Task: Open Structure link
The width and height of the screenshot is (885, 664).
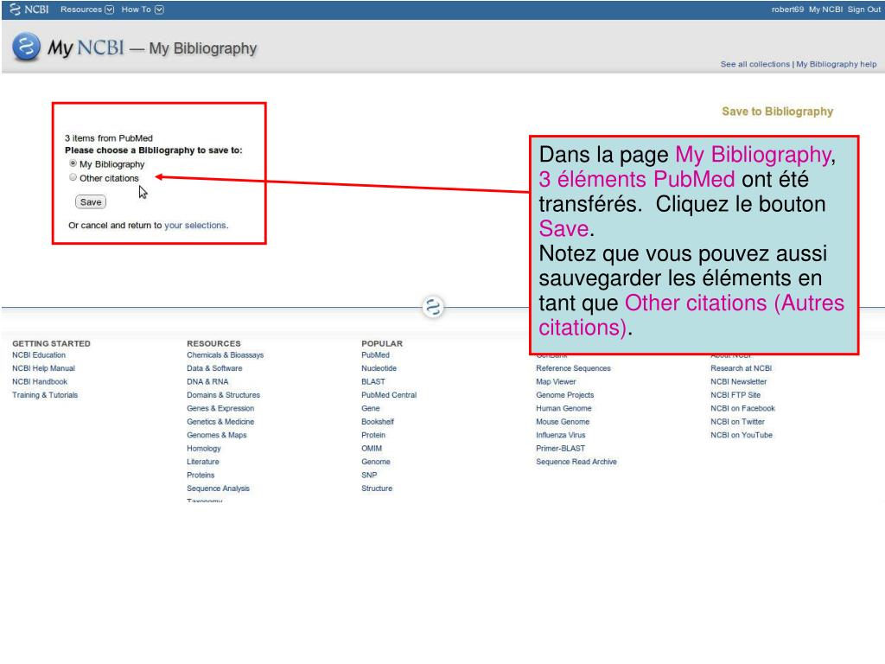Action: pos(377,488)
